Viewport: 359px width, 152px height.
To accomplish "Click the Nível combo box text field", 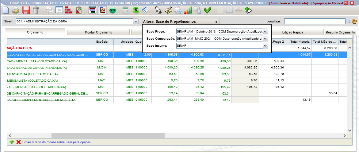I will [74, 21].
